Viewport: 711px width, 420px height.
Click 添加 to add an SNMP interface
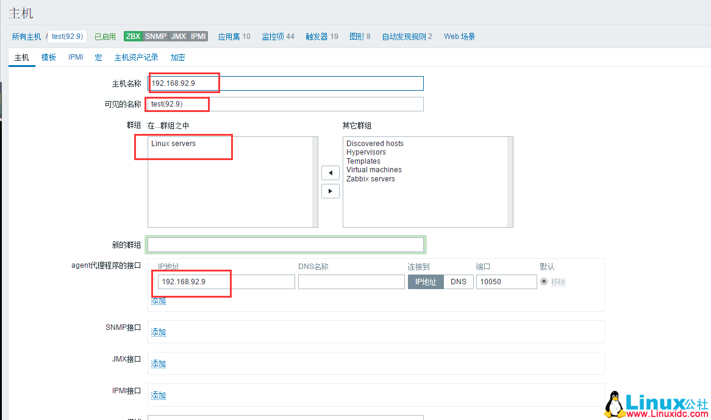[158, 332]
